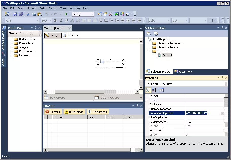Click the Paste clipboard icon
The image size is (231, 160).
(x=39, y=14)
